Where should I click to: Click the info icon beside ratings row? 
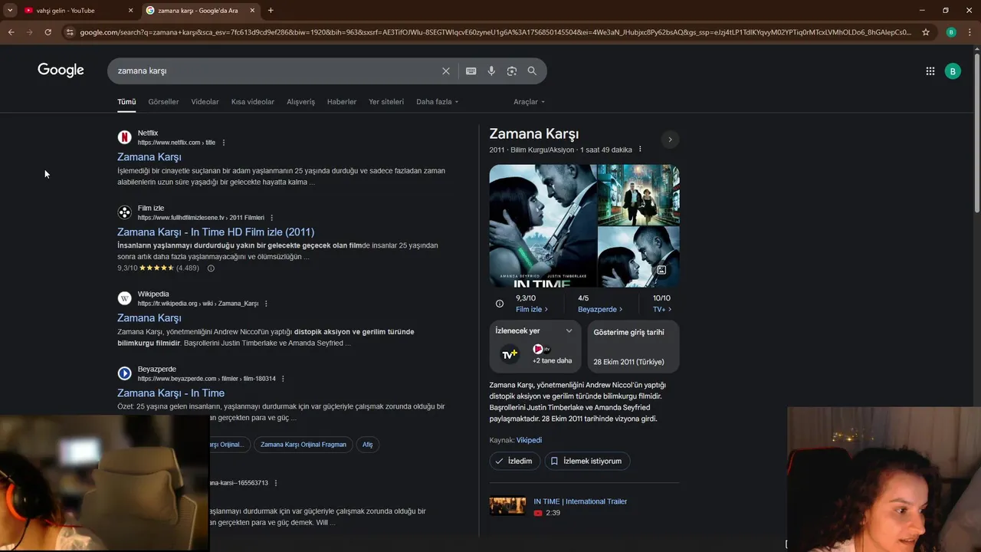point(500,304)
